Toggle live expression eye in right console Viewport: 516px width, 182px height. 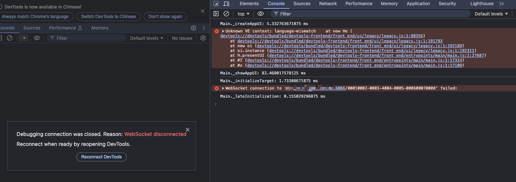[261, 14]
